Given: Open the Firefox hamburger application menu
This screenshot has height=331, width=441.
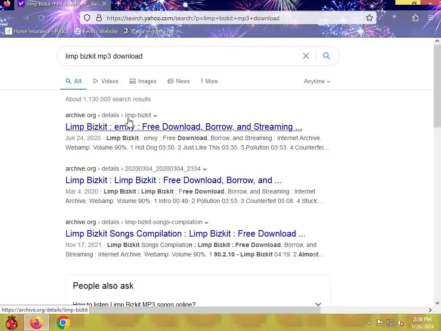Looking at the screenshot, I should coord(431,18).
